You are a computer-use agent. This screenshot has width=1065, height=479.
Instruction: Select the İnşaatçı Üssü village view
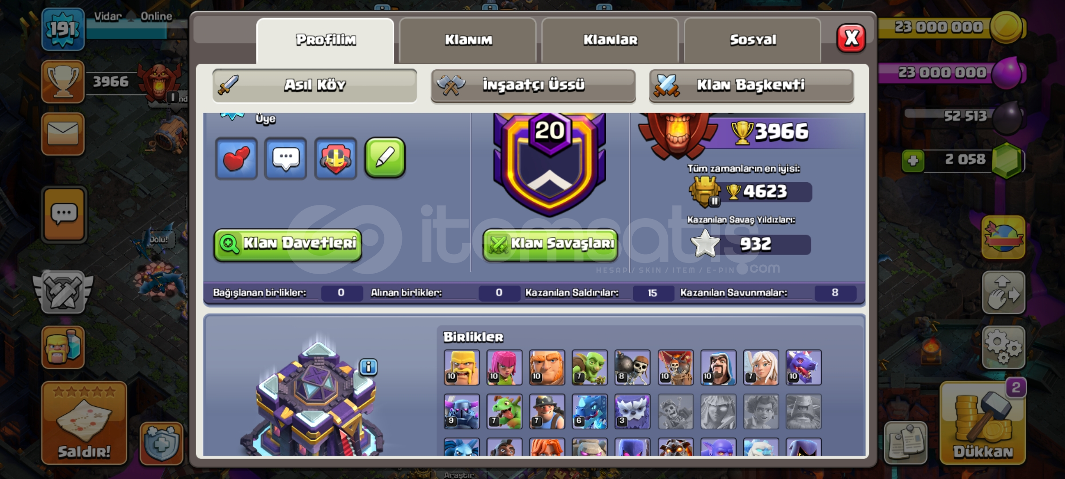(x=533, y=85)
